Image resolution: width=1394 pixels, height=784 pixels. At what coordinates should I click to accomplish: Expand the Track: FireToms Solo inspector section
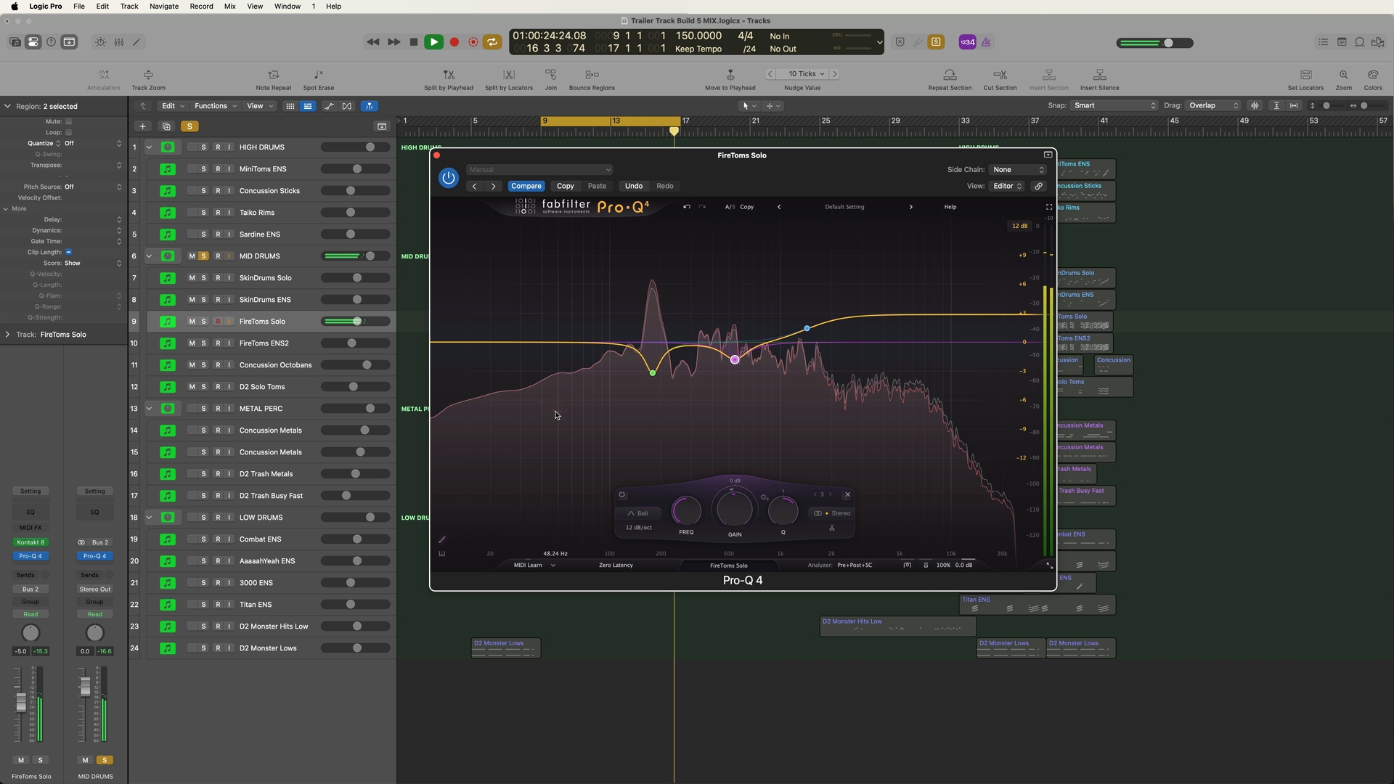pyautogui.click(x=8, y=335)
